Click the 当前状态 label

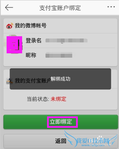point(38,99)
